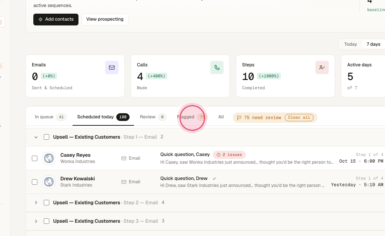Click the Steps person-check icon
Image resolution: width=385 pixels, height=236 pixels.
(x=322, y=67)
